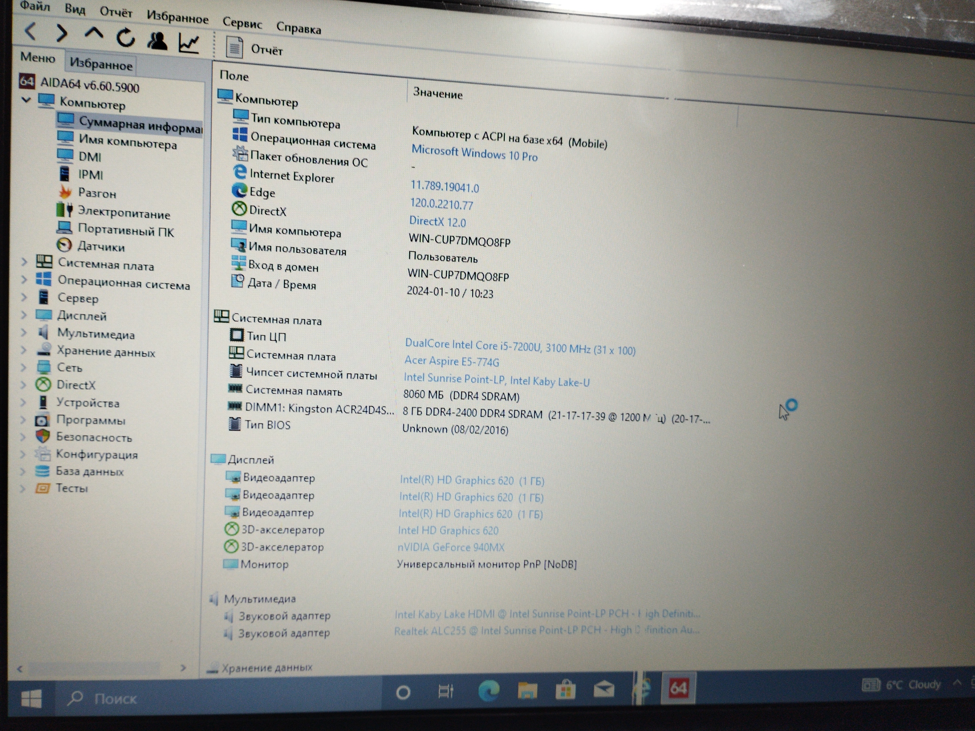
Task: Expand the Мультимедиа tree node
Action: (24, 333)
